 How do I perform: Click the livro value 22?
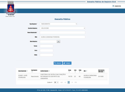75,76
